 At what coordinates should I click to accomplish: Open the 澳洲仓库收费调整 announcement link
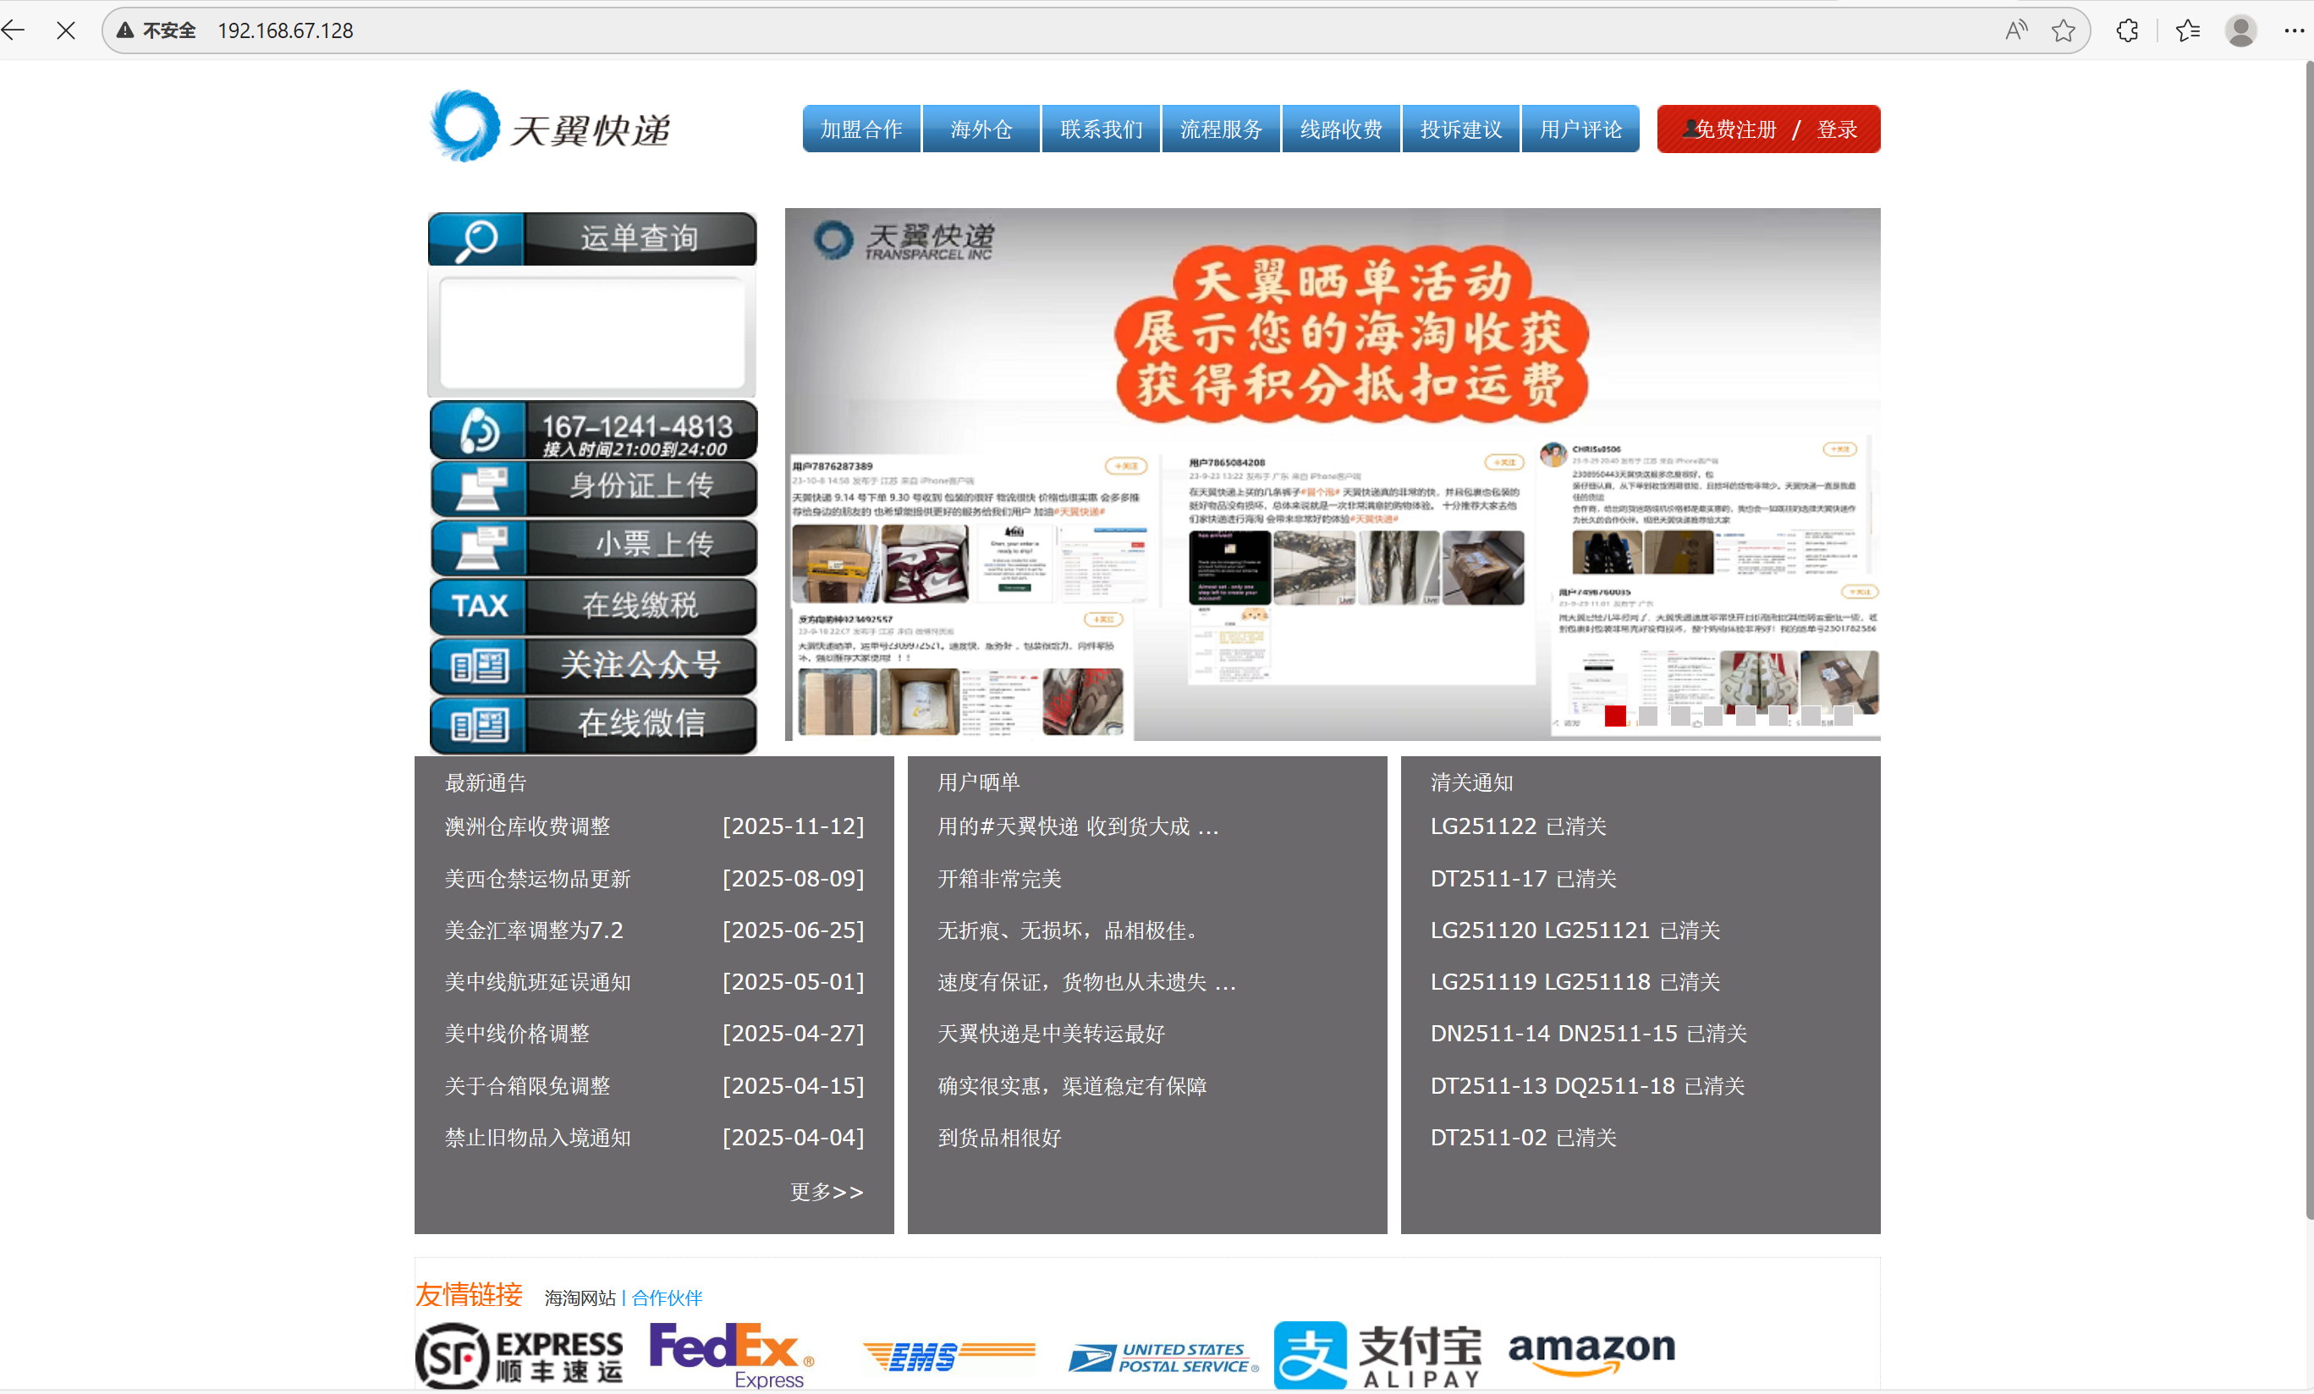click(x=527, y=826)
